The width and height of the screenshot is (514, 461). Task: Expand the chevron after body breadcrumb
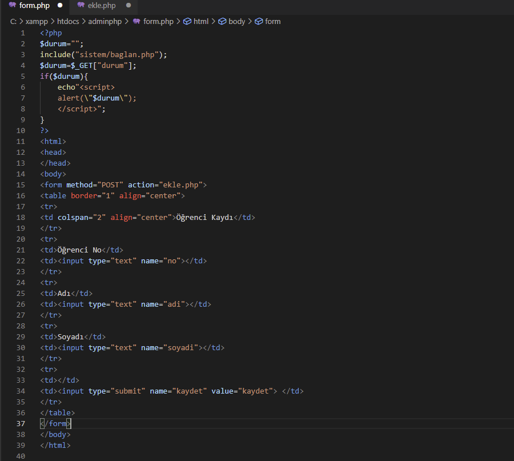coord(250,22)
